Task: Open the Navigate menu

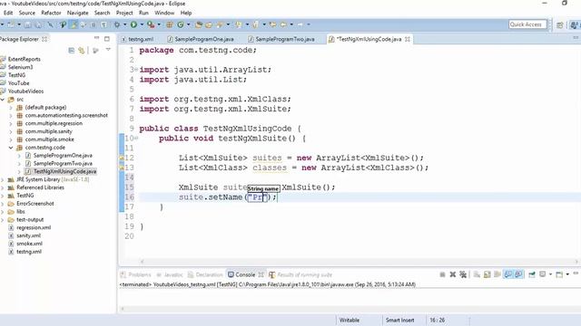Action: 77,13
